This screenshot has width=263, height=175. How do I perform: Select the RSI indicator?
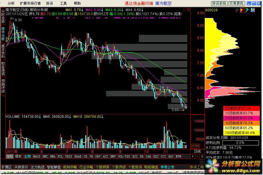135,156
